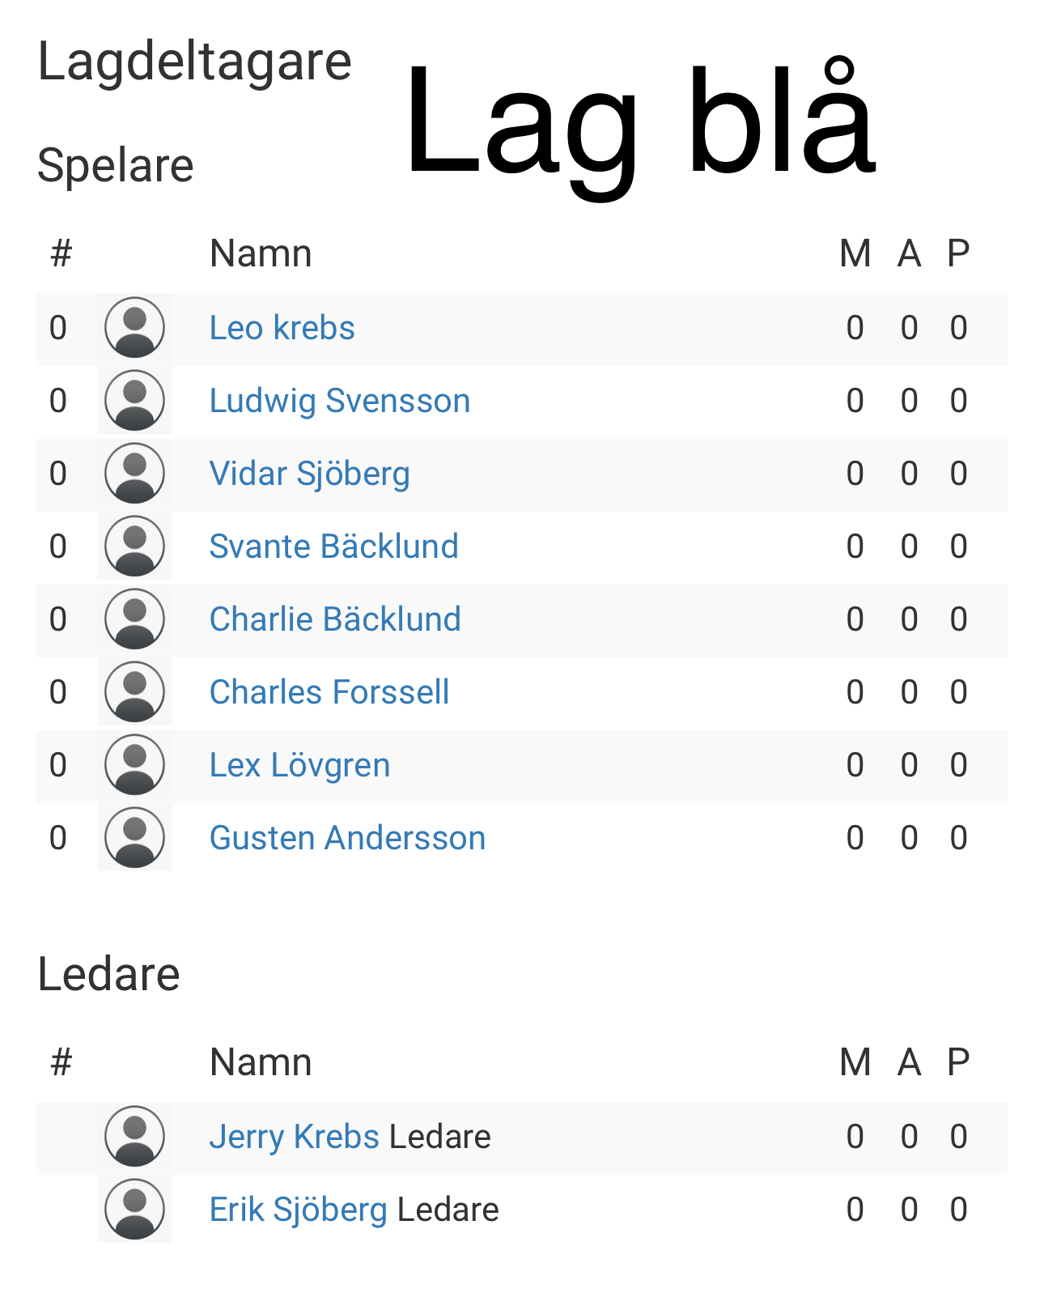Click Gusten Andersson's avatar icon
The height and width of the screenshot is (1310, 1044).
click(x=134, y=838)
